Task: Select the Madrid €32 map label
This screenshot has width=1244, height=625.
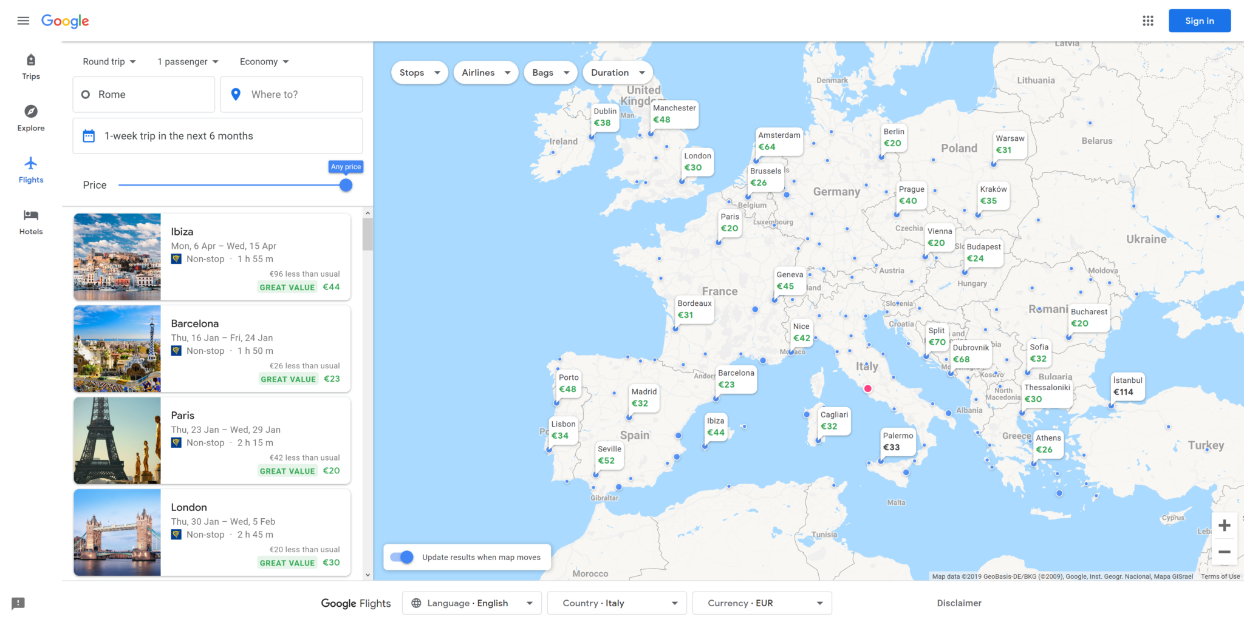Action: tap(644, 397)
